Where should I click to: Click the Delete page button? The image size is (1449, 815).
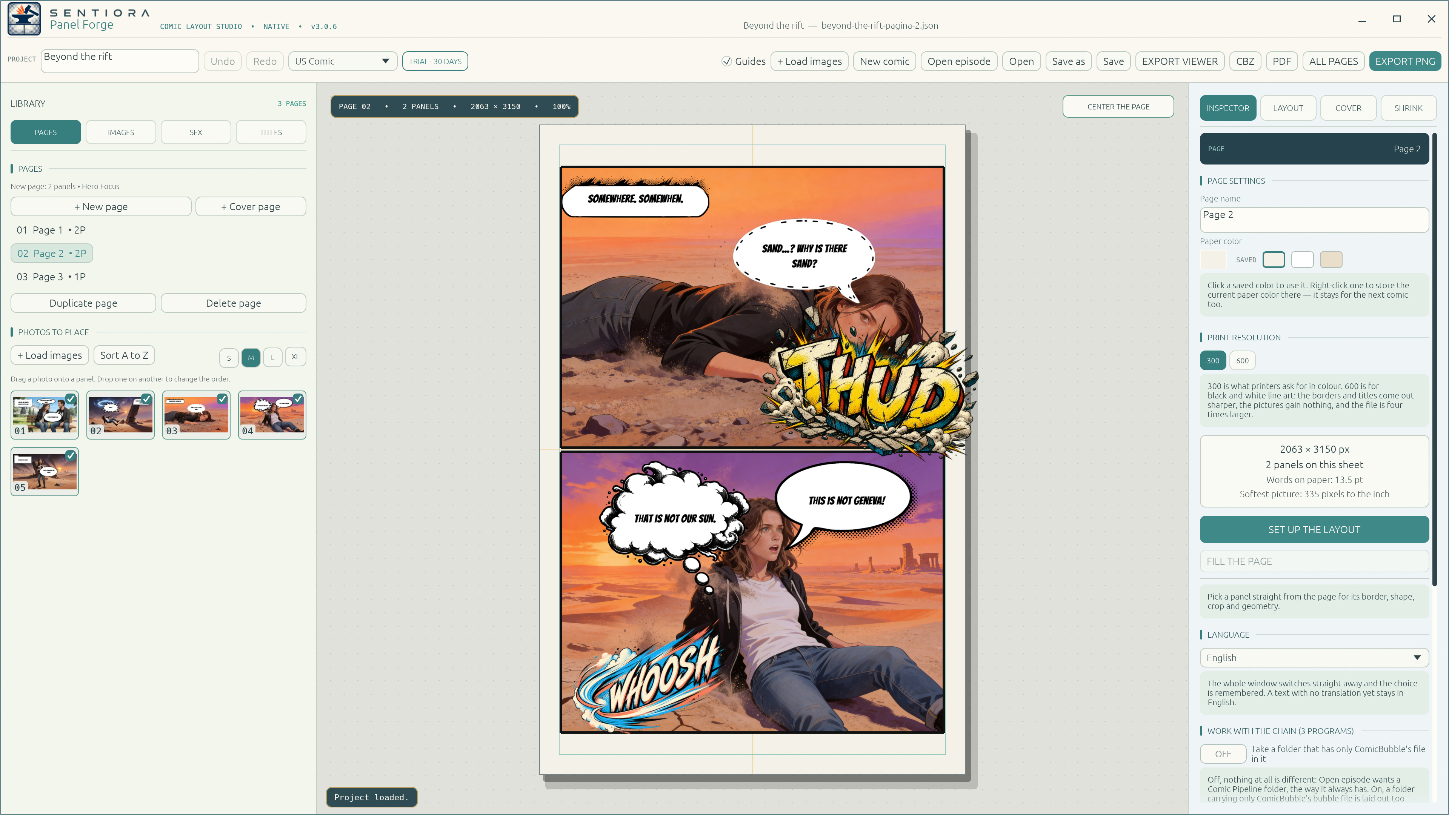point(234,303)
